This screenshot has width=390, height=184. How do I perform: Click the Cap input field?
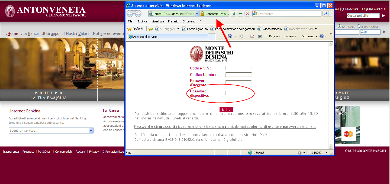(370, 32)
